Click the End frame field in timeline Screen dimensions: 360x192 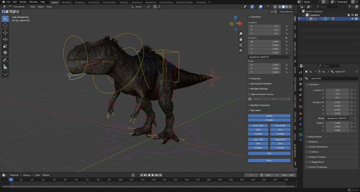tap(288, 175)
